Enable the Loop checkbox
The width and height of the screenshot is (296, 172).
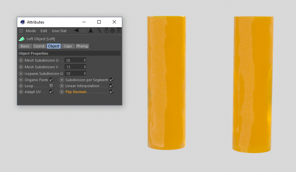51,86
